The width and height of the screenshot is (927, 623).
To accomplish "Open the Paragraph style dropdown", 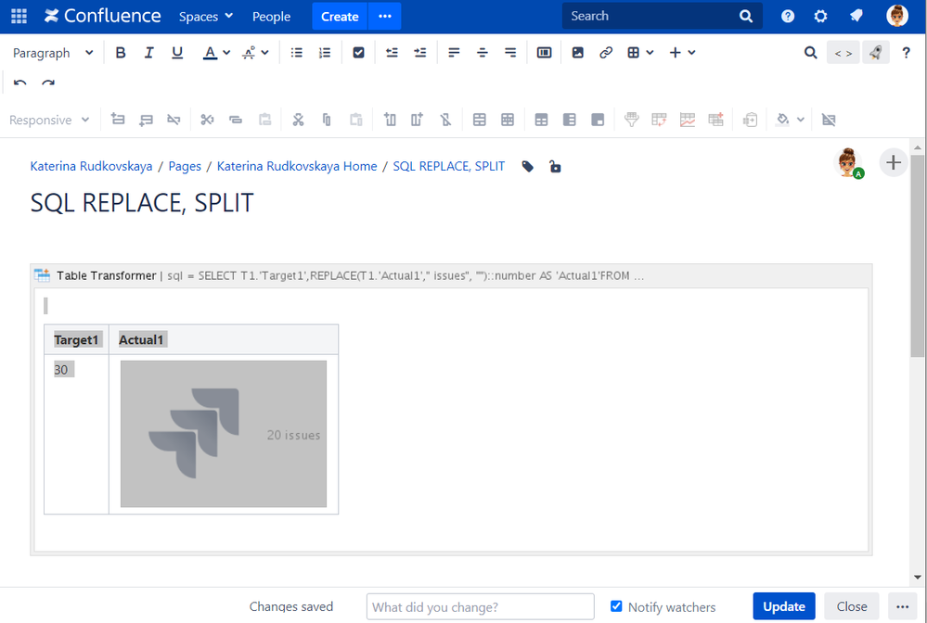I will [x=53, y=53].
